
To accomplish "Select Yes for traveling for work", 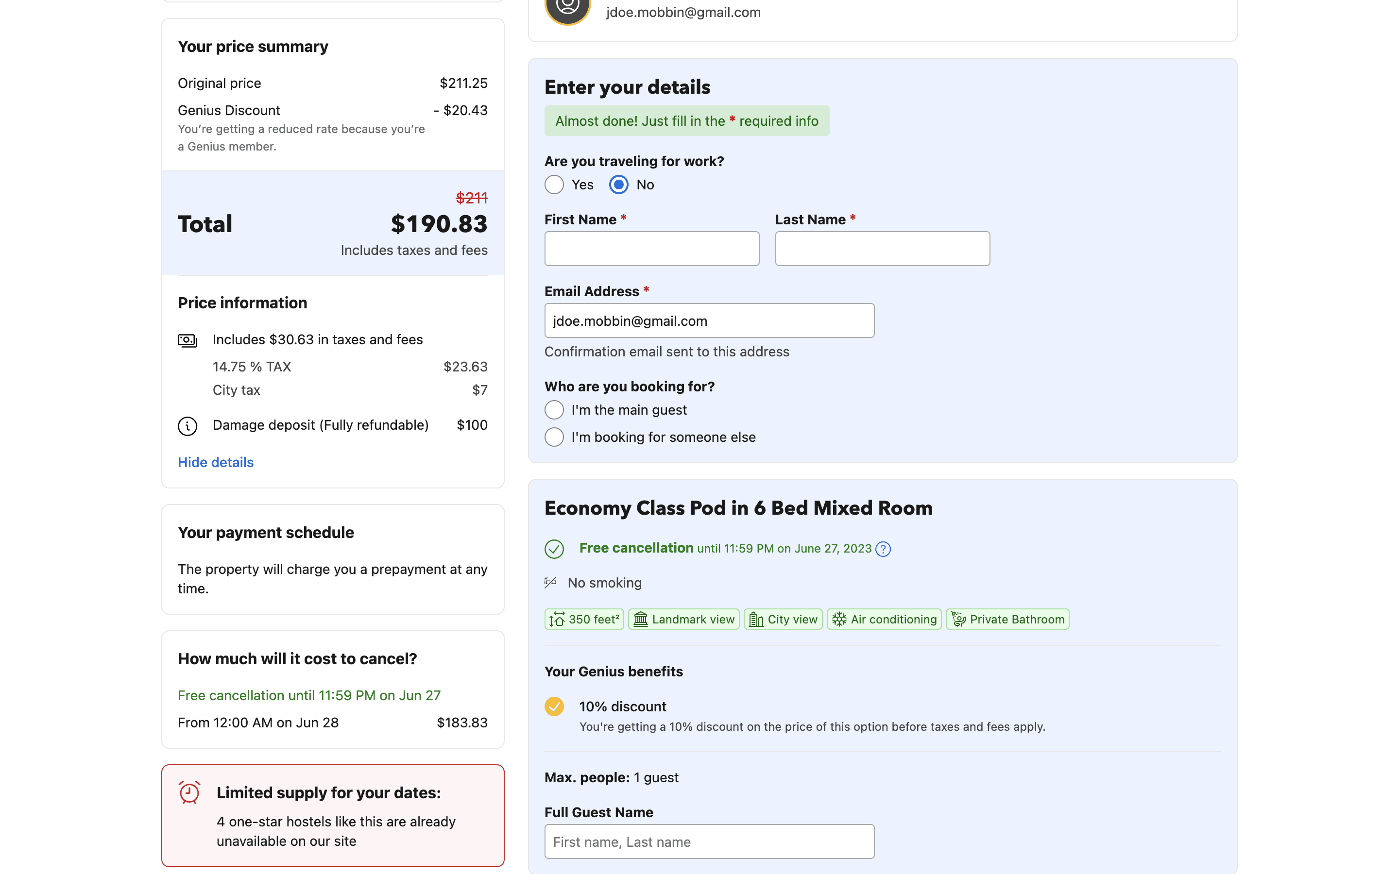I will (554, 185).
